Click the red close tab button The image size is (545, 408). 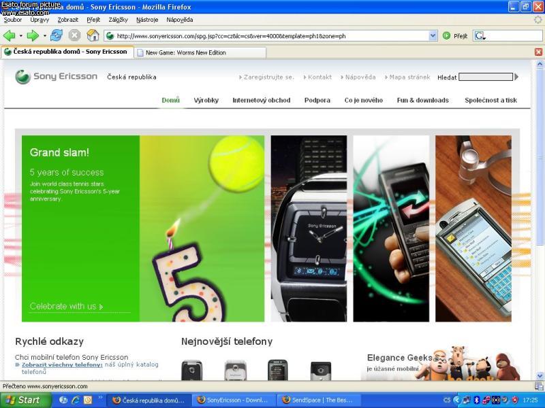coord(538,52)
